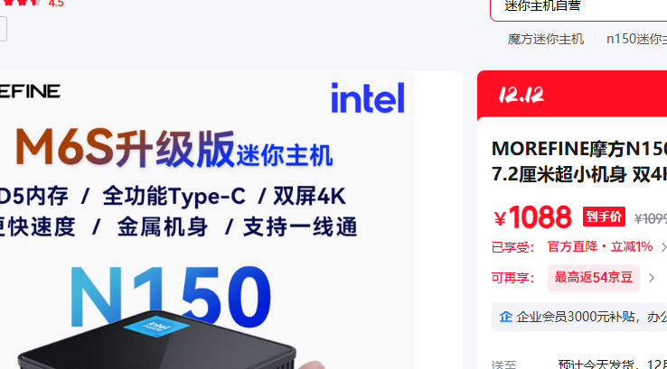Open the MOREFINE摩方N150 product title

[x=579, y=161]
